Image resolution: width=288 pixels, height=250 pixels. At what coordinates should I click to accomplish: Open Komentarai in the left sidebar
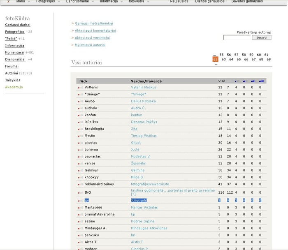coord(14,53)
